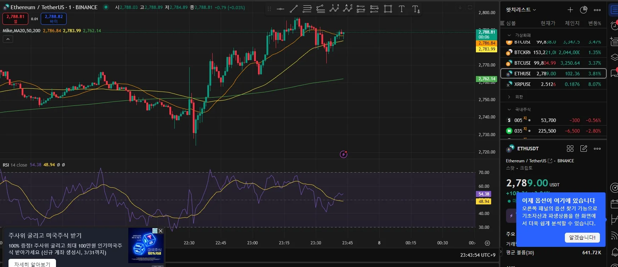Open the 왓치리스트 dropdown
Image resolution: width=618 pixels, height=267 pixels.
pyautogui.click(x=521, y=10)
